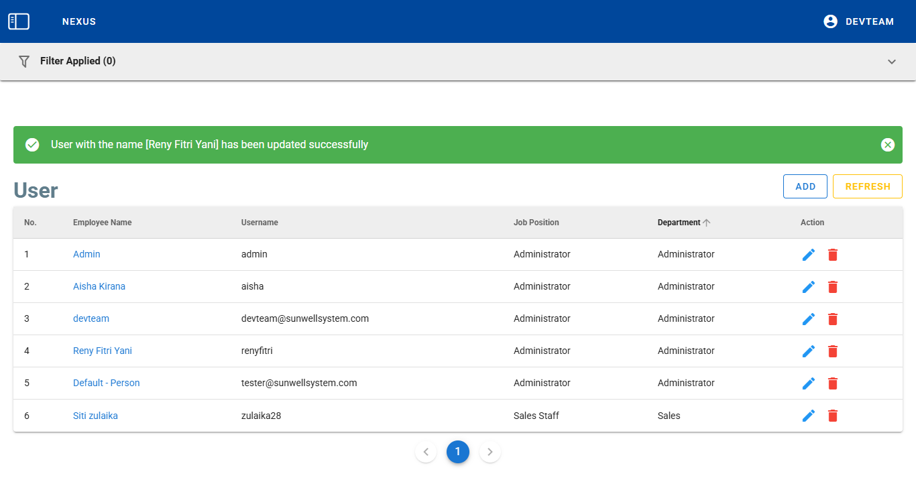Sort by Department column header
Screen dimensions: 916x480
click(x=679, y=223)
